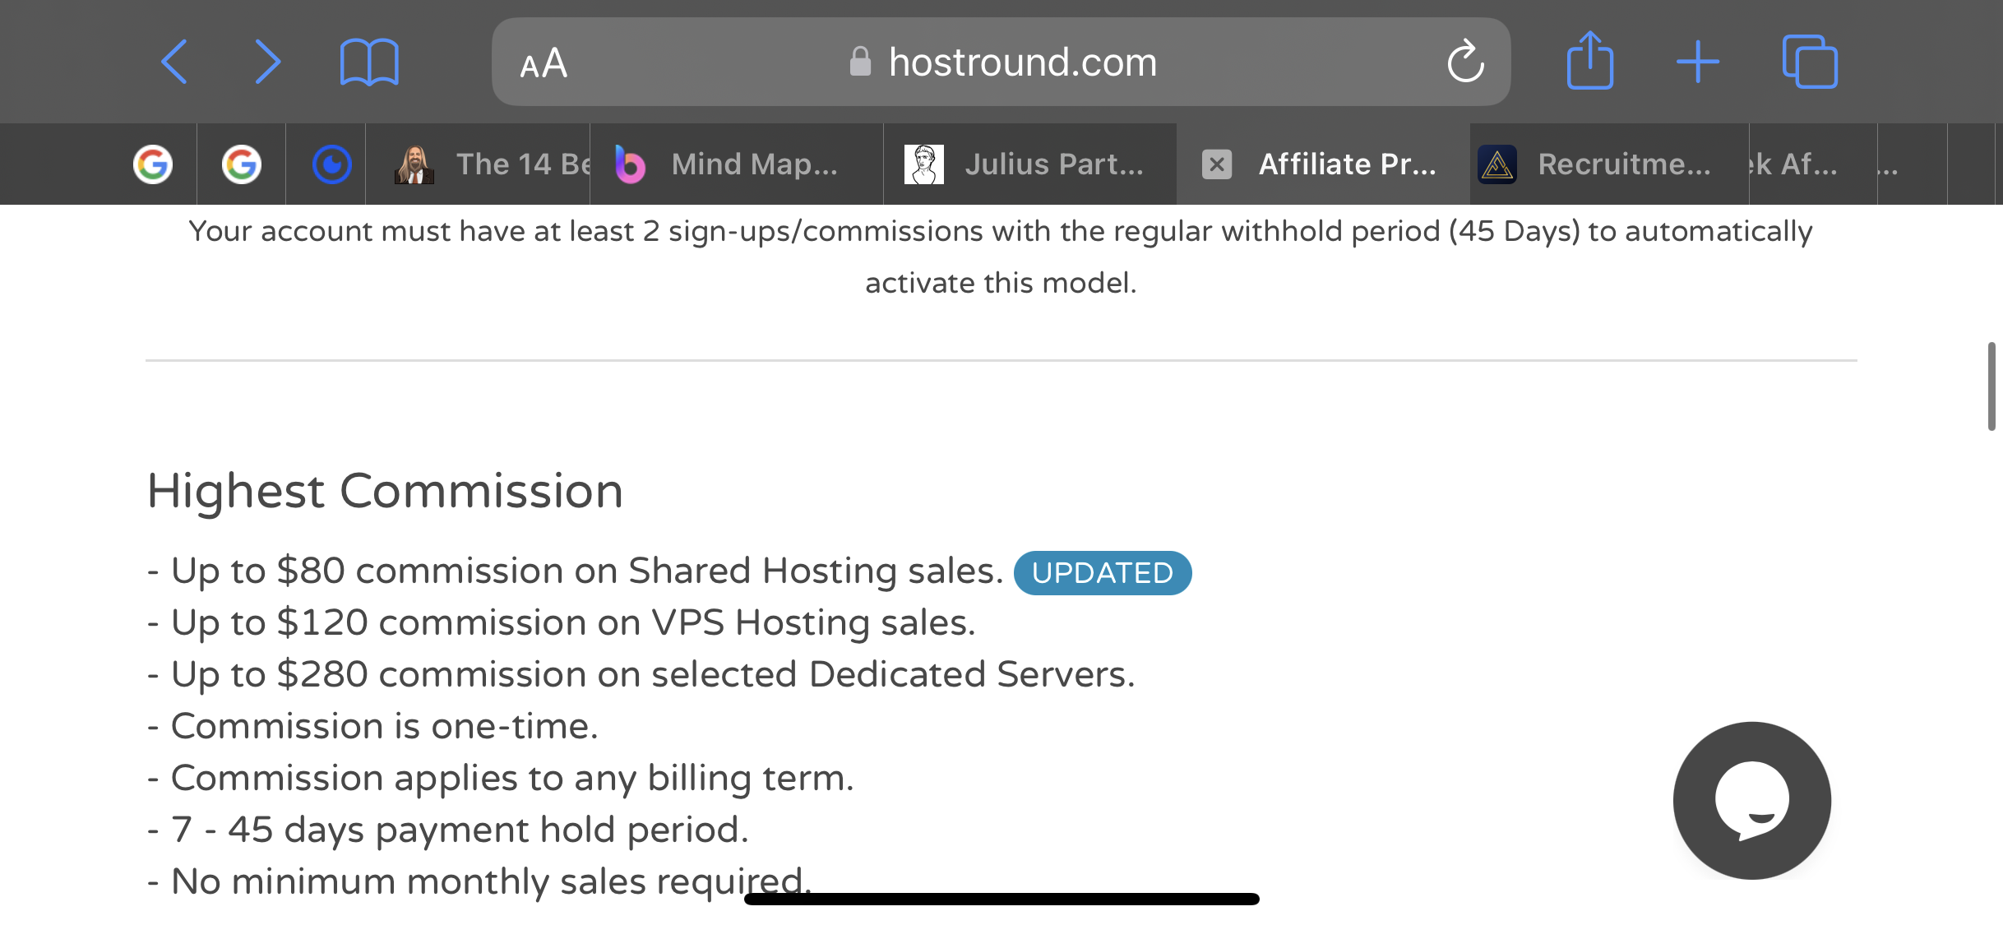
Task: Click 'No minimum monthly sales required.' line
Action: pos(479,881)
